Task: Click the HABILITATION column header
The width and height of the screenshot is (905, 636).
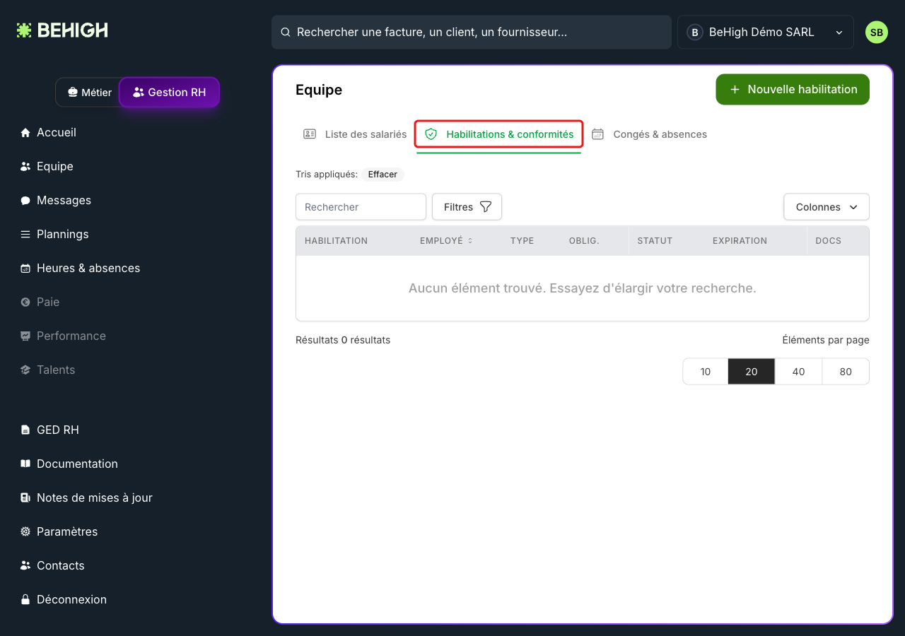Action: (337, 241)
